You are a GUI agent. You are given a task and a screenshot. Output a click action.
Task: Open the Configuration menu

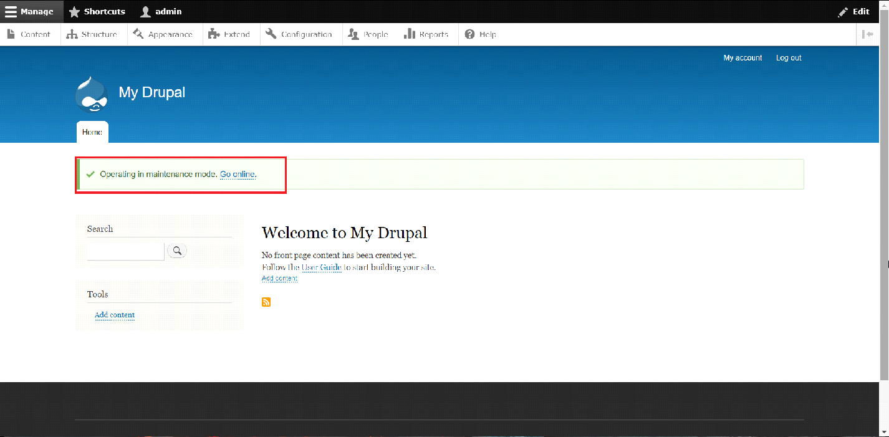click(x=299, y=34)
